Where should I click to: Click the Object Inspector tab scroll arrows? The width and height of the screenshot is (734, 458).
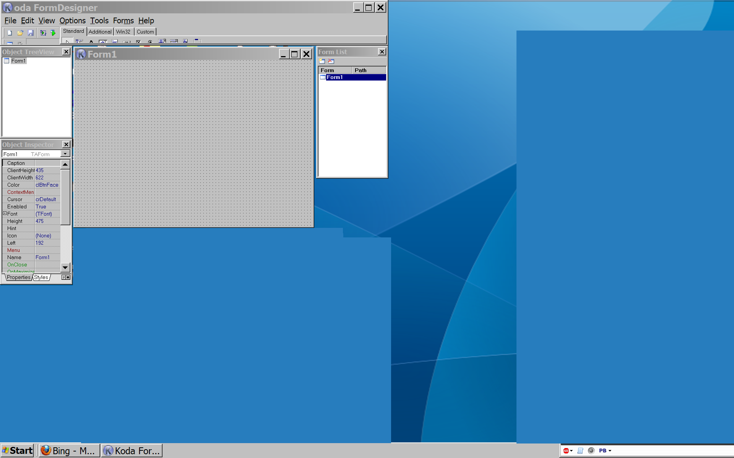pos(66,277)
